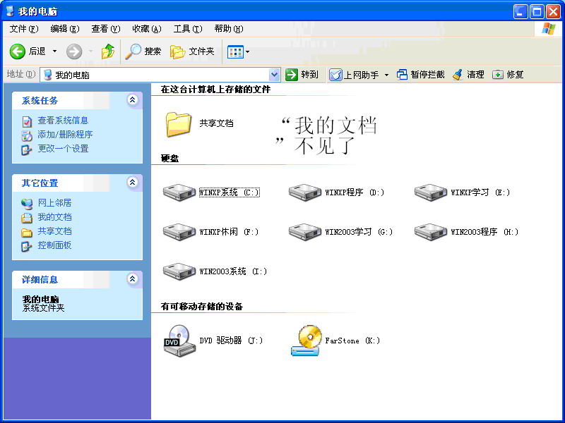Viewport: 565px width, 423px height.
Task: Click the 修复 toolbar icon
Action: click(498, 75)
